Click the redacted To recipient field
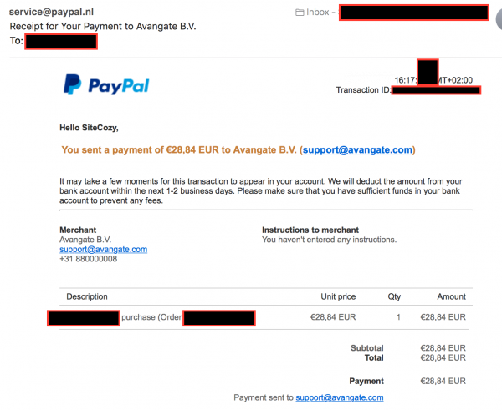The height and width of the screenshot is (410, 502). [61, 42]
